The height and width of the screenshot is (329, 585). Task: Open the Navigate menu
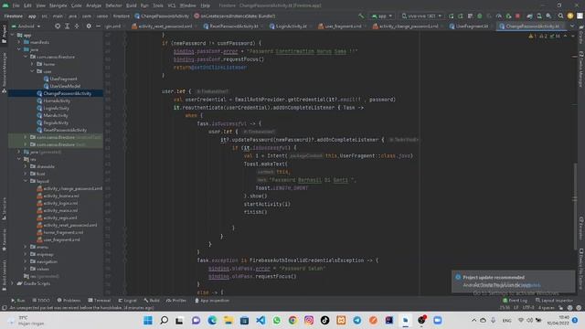(58, 5)
